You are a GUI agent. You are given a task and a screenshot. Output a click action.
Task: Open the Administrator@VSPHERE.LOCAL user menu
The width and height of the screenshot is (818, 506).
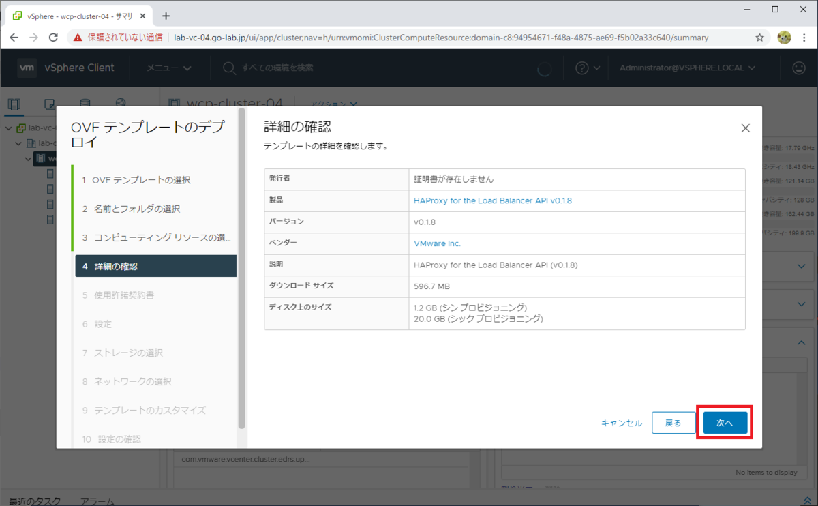pyautogui.click(x=687, y=68)
